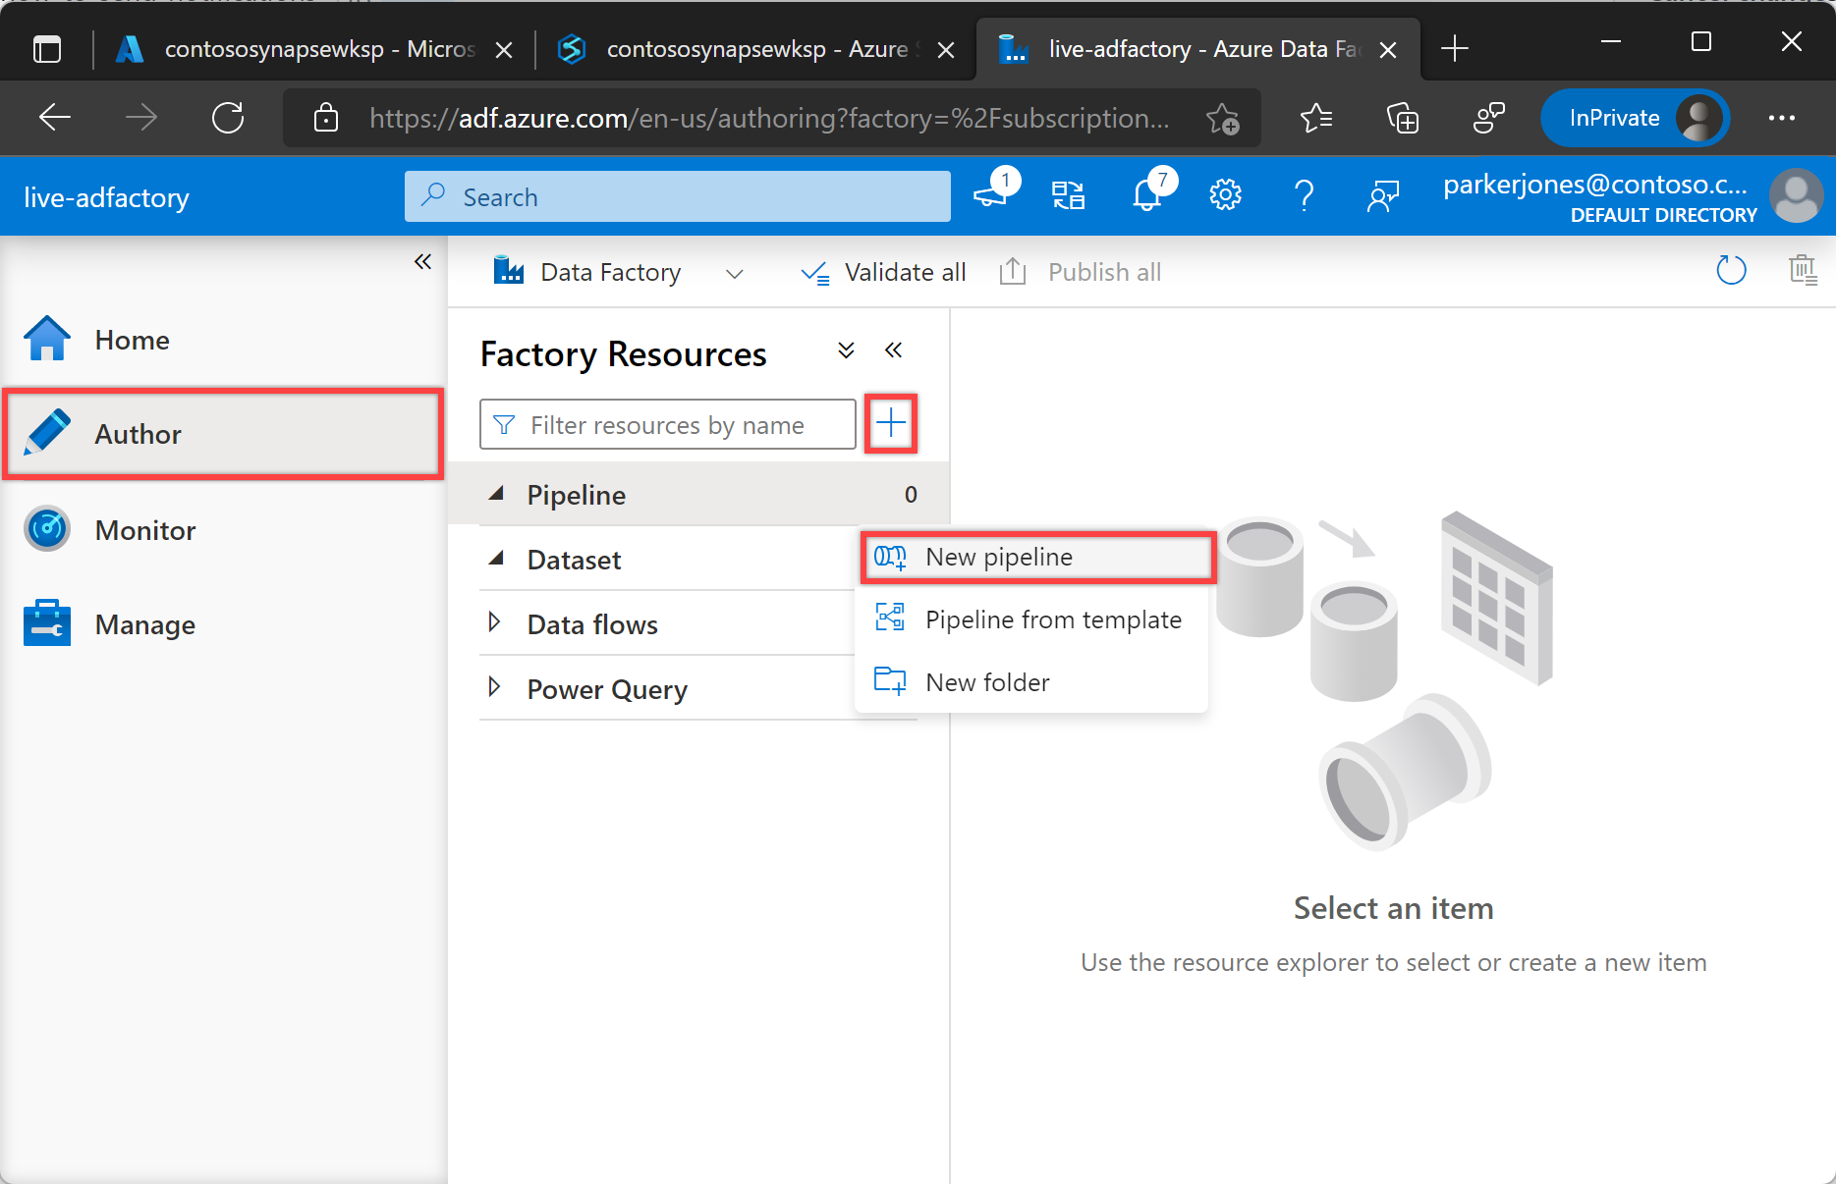Collapse the Pipeline tree section
The image size is (1836, 1184).
pyautogui.click(x=497, y=494)
